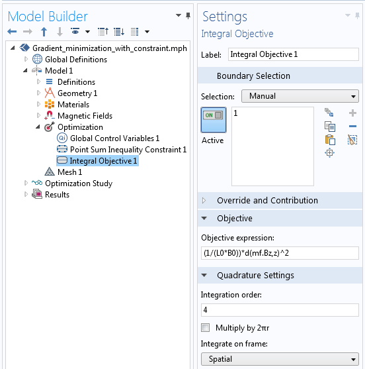365x369 pixels.
Task: Expand the Global Definitions node
Action: [26, 59]
